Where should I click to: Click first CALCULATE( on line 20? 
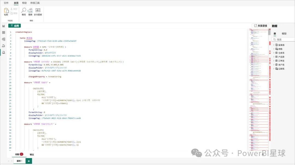pyautogui.click(x=38, y=89)
